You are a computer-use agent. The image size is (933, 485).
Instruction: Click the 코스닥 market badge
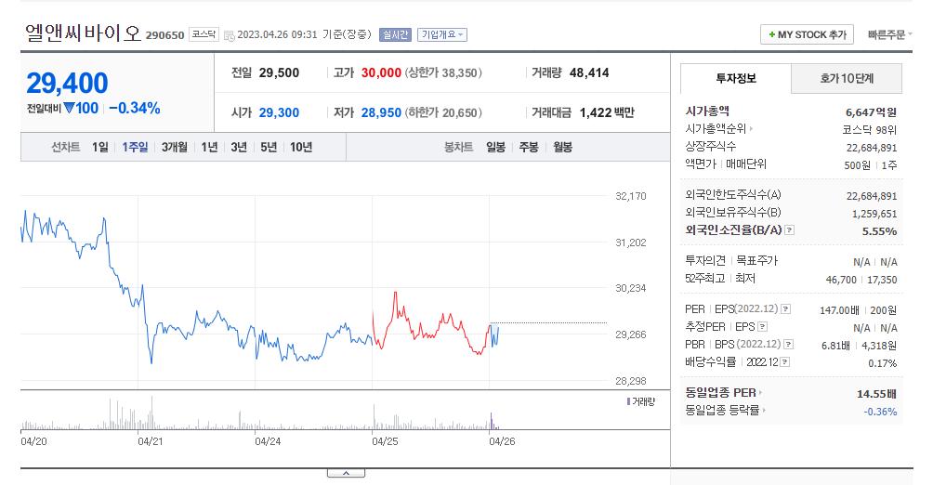204,34
